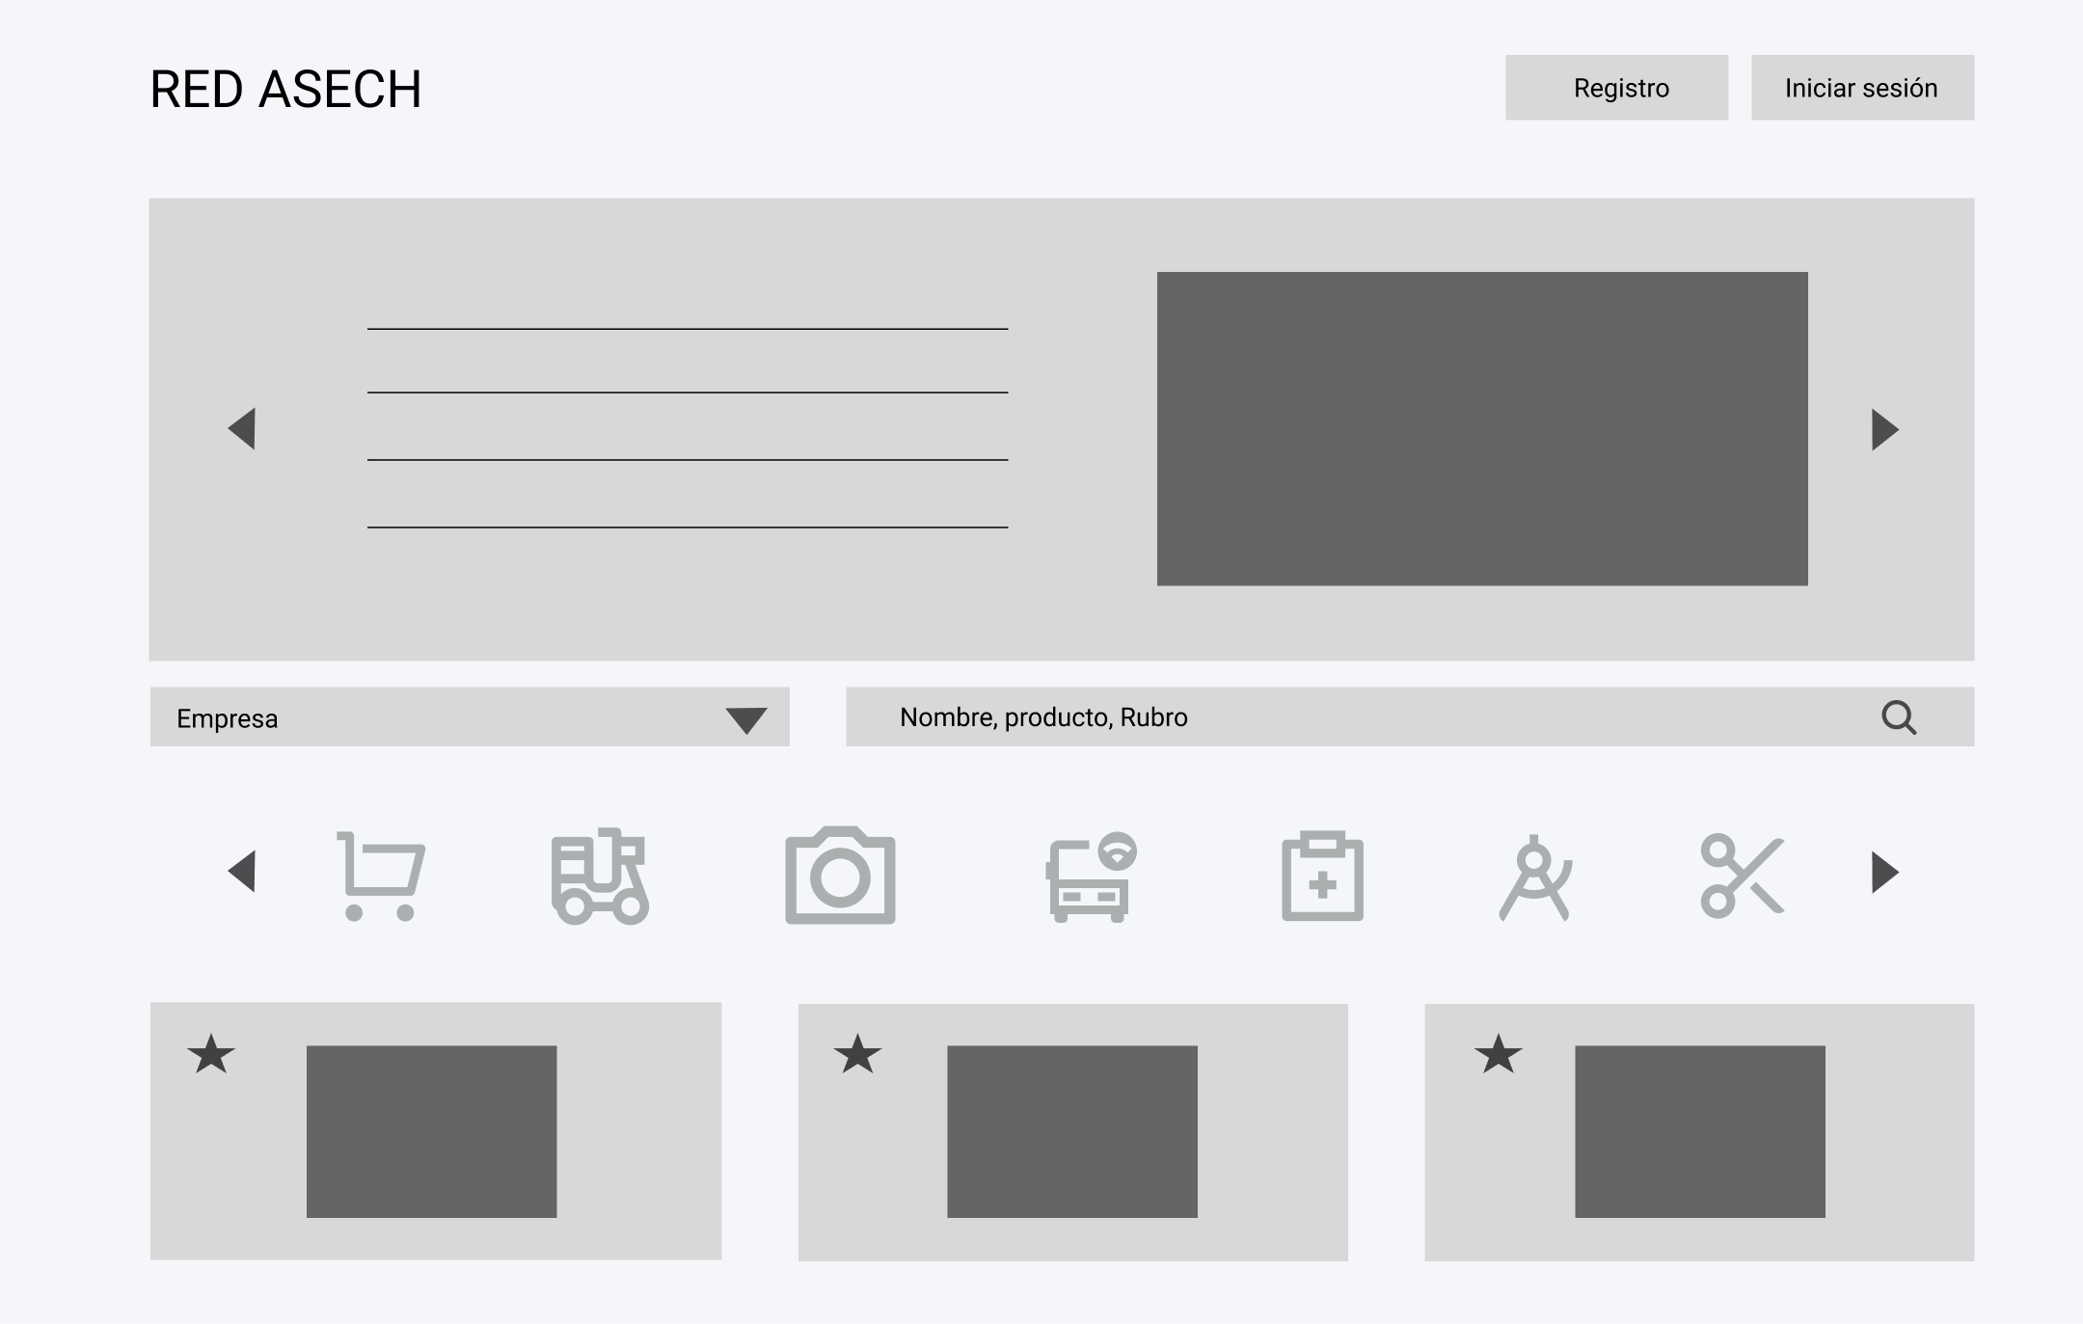Focus the Nombre, producto, Rubro search field
2083x1324 pixels.
pyautogui.click(x=1410, y=716)
